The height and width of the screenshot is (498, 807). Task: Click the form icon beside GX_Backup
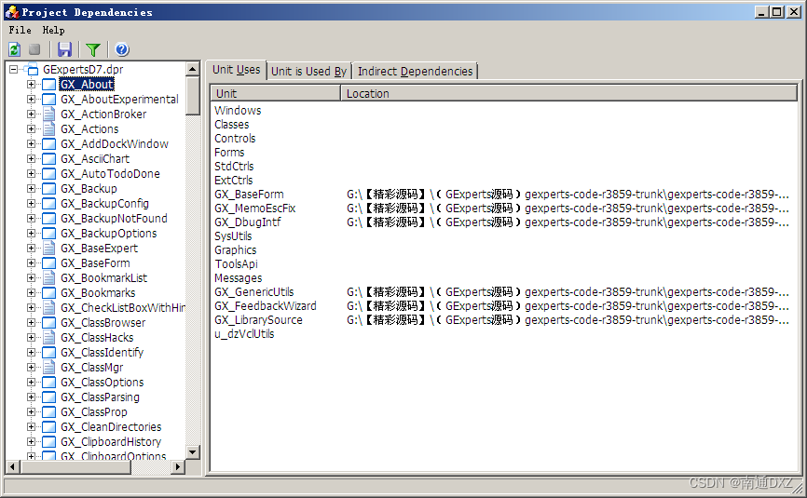tap(48, 189)
